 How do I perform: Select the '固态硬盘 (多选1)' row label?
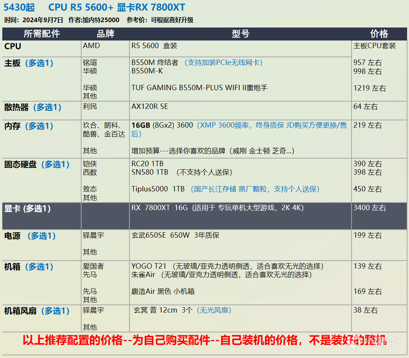point(37,164)
